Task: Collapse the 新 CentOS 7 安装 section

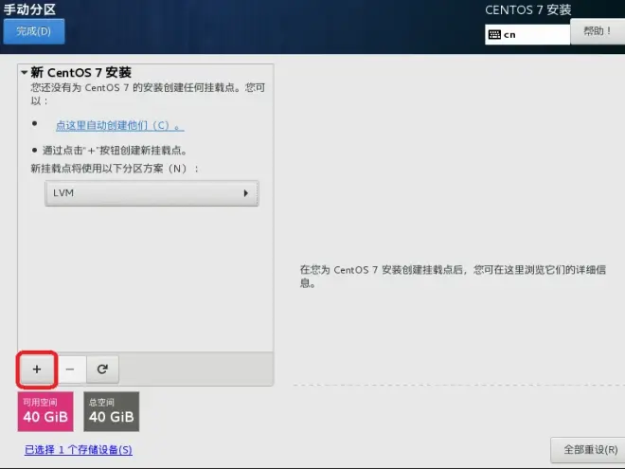Action: 24,73
